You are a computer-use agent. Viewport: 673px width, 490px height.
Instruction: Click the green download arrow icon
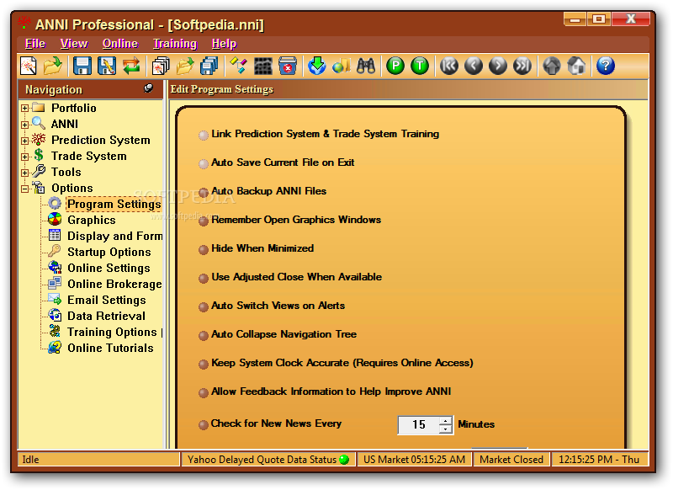tap(317, 67)
